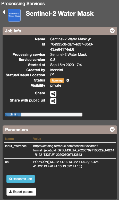Collapse the Job Info panel chevron
The image size is (119, 200).
[x=112, y=31]
